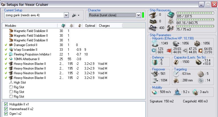The image size is (218, 117).
Task: Click the scan resolution icon showing 288 mm
Action: point(176,80)
